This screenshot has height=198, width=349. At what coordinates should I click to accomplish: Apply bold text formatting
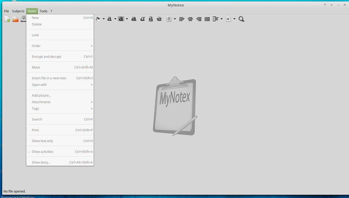click(x=134, y=19)
